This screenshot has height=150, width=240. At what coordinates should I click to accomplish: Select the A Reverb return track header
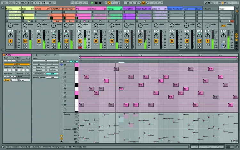point(211,9)
